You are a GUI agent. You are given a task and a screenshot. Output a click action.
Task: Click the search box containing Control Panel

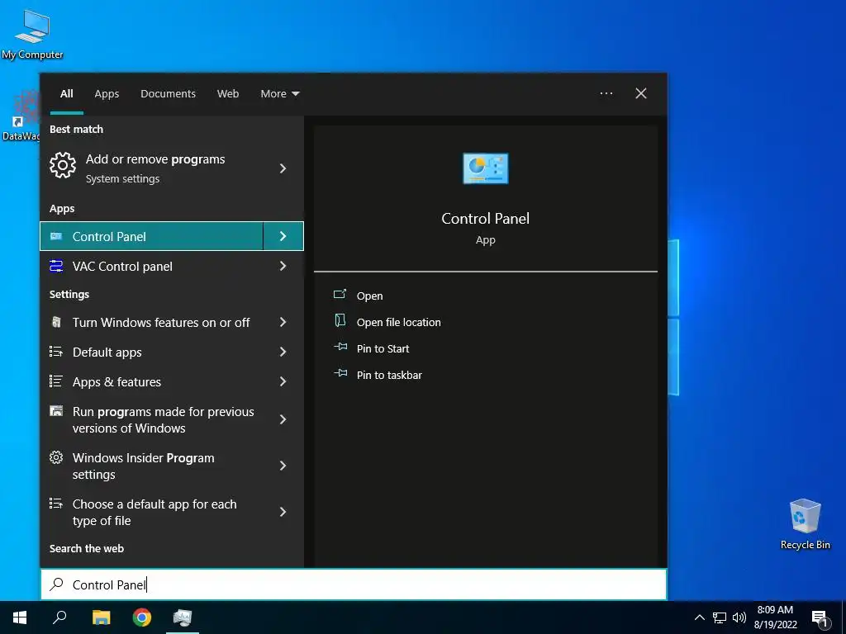pos(354,584)
